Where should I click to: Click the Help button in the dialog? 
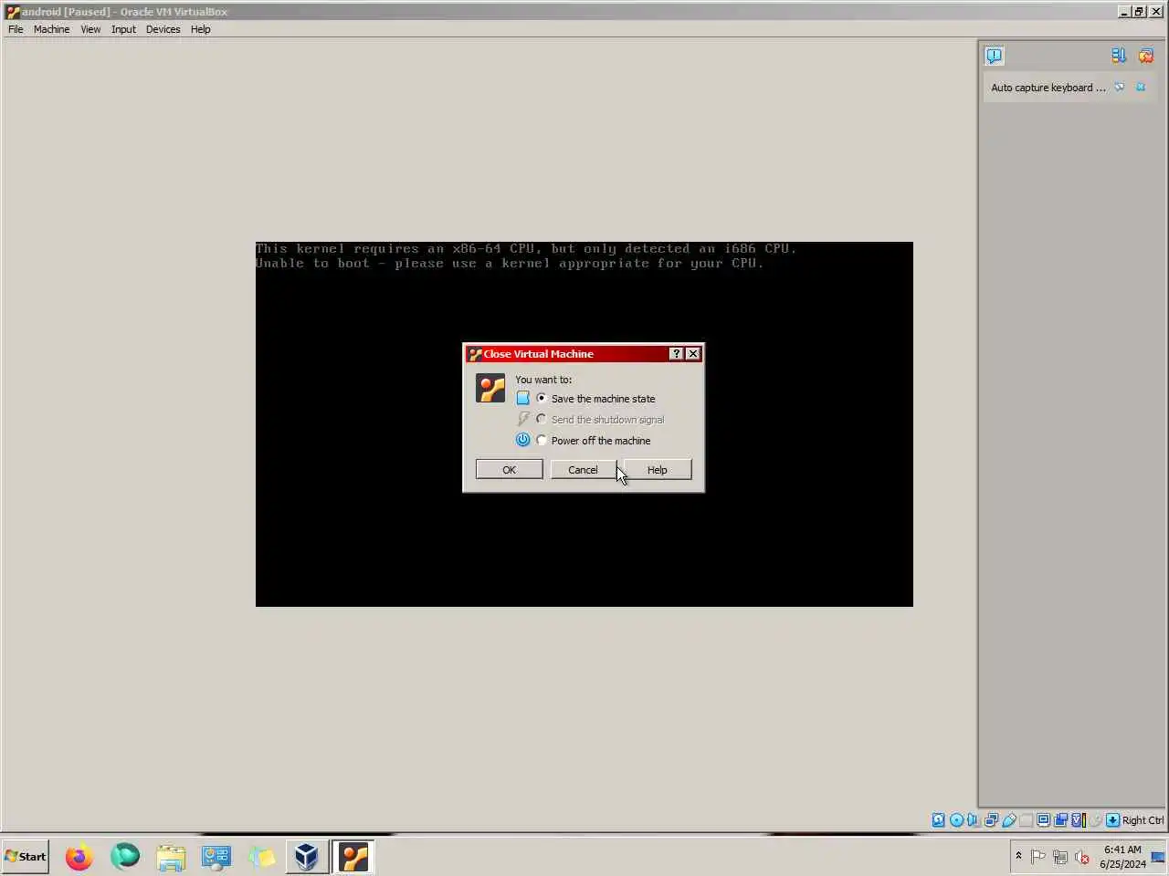click(657, 469)
